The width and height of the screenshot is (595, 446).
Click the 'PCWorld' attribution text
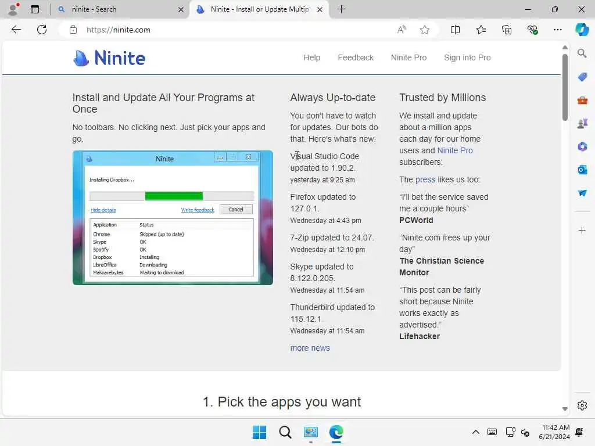[x=416, y=220]
